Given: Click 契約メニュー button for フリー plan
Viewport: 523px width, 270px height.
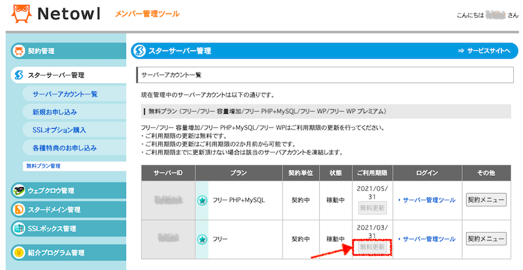Looking at the screenshot, I should (486, 239).
